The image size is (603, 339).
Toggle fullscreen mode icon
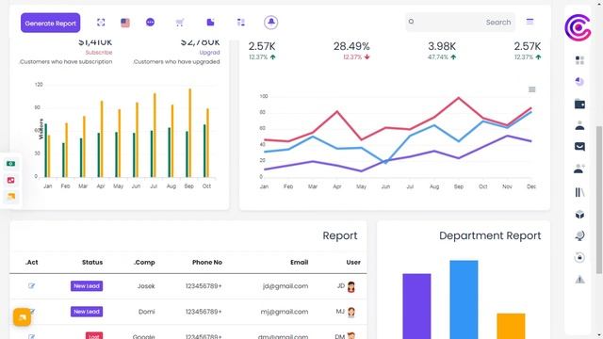[101, 23]
